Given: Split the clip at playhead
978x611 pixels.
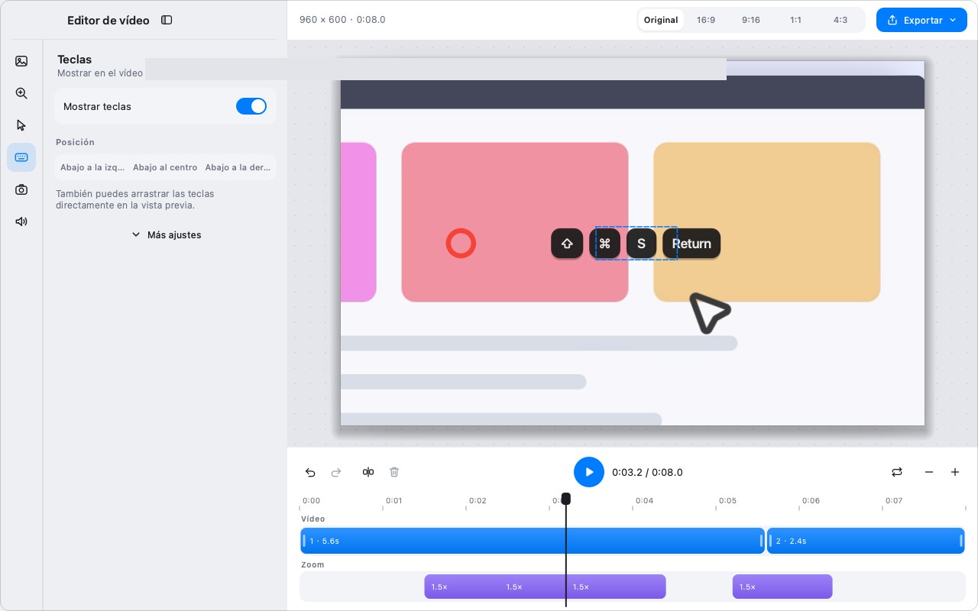Looking at the screenshot, I should point(368,472).
